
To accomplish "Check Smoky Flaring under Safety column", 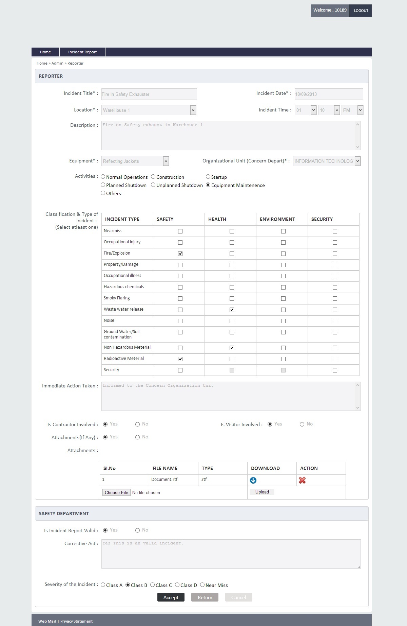I will coord(180,298).
